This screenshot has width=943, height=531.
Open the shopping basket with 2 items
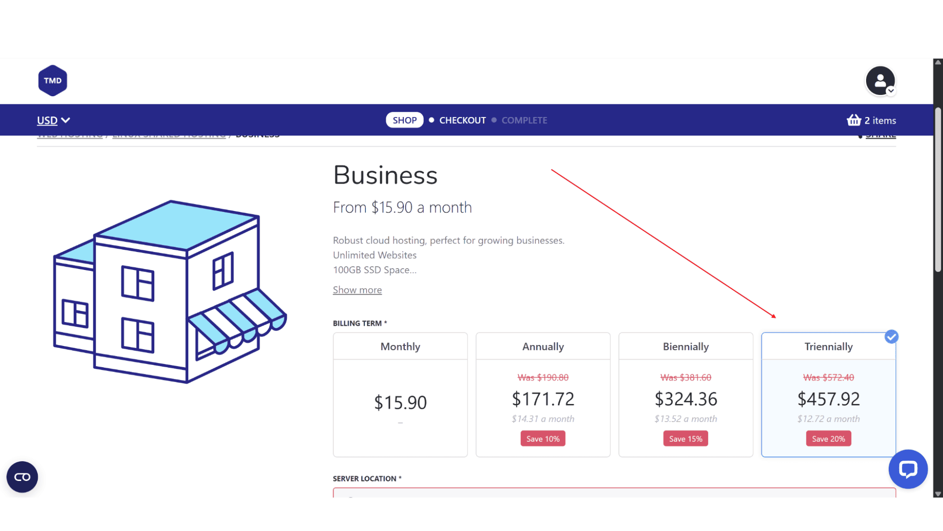pos(871,120)
